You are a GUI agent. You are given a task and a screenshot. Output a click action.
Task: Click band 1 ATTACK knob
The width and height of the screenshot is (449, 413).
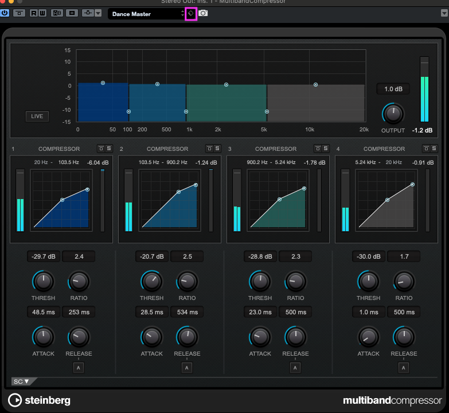(x=44, y=337)
